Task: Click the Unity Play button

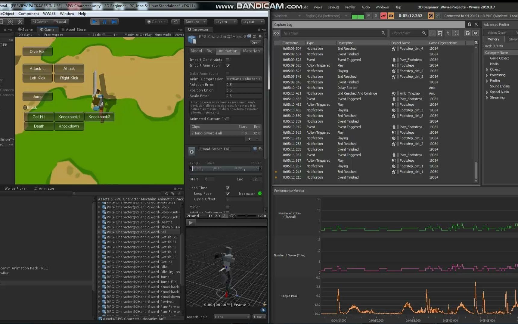Action: (x=95, y=22)
